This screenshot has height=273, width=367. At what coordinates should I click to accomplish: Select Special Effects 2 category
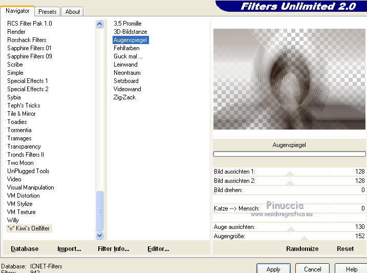pyautogui.click(x=28, y=89)
